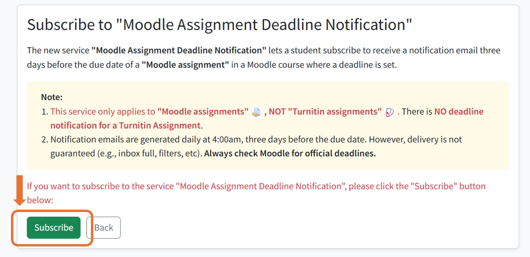This screenshot has height=257, width=530.
Task: Click numbered note item 1 in the yellow panel
Action: coord(157,111)
